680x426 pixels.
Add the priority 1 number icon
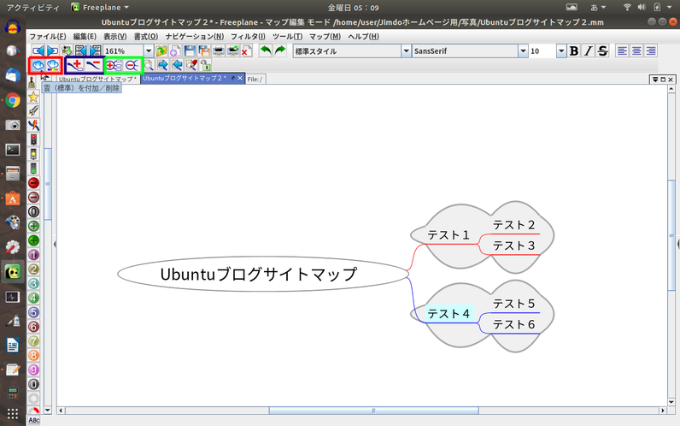[x=33, y=254]
